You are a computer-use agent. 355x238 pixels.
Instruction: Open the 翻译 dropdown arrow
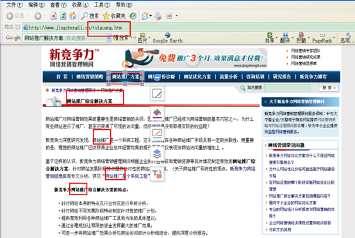coord(292,38)
